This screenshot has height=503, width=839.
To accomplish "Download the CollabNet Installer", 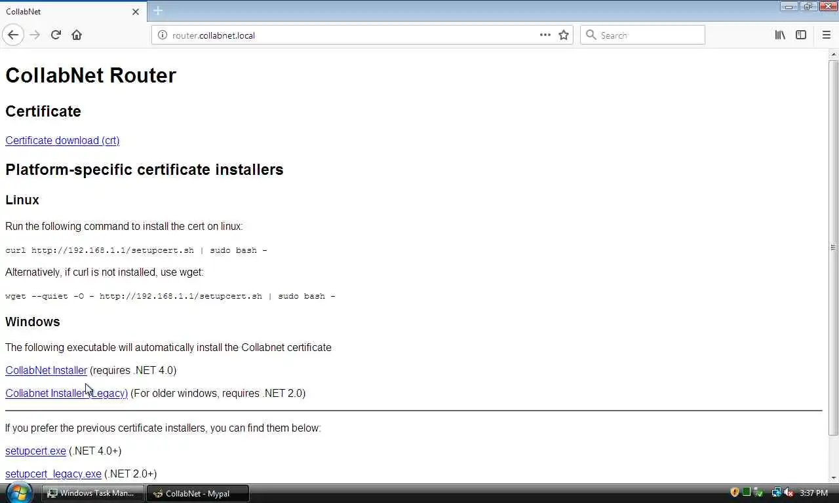I will tap(46, 371).
